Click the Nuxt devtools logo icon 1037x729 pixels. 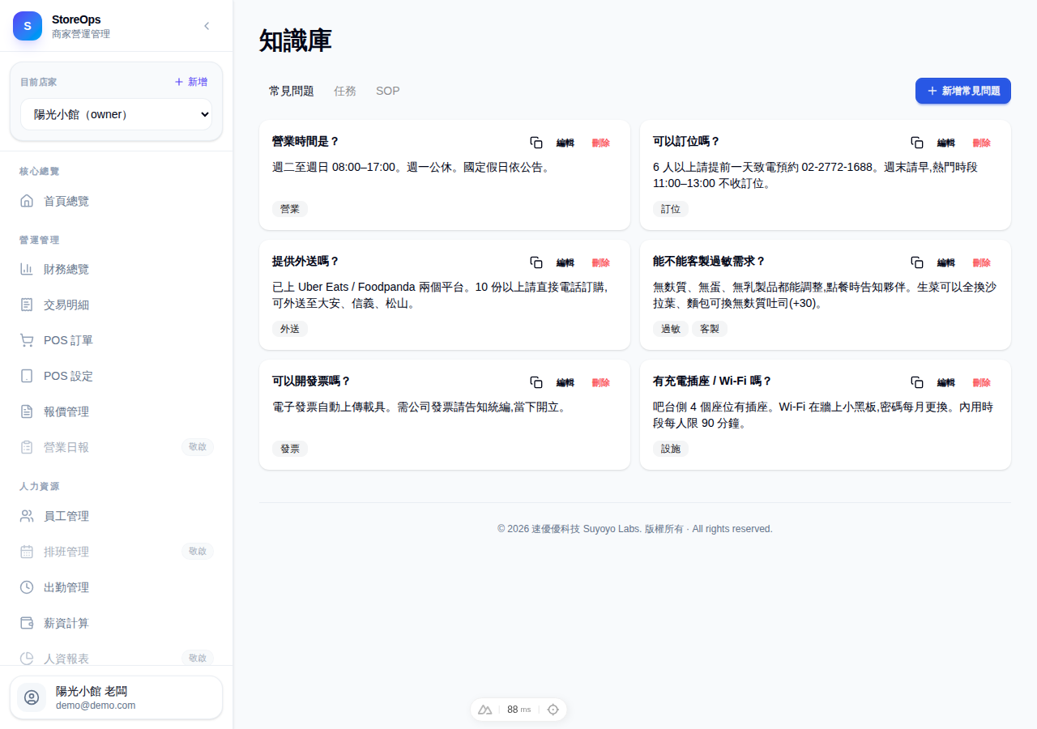485,710
